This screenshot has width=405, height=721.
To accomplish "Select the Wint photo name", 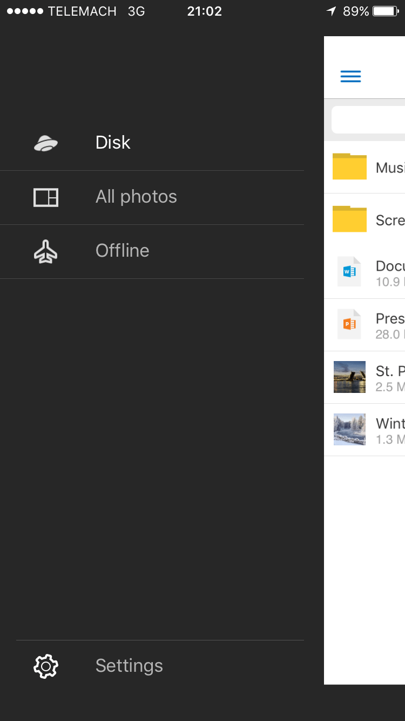I will pos(390,423).
